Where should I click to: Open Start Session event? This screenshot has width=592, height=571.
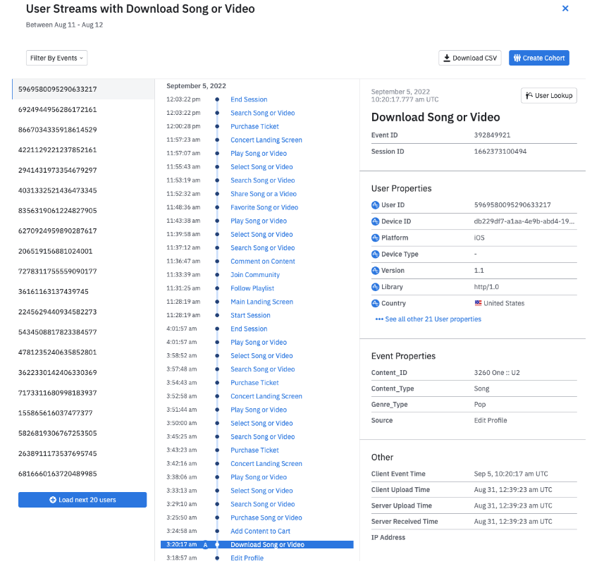[x=250, y=315]
